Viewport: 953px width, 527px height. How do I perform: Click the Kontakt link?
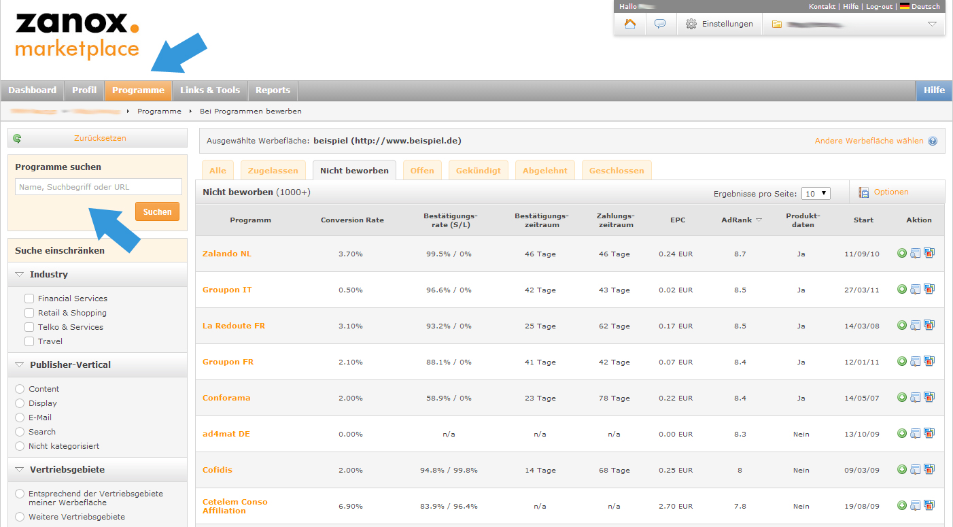pyautogui.click(x=822, y=6)
